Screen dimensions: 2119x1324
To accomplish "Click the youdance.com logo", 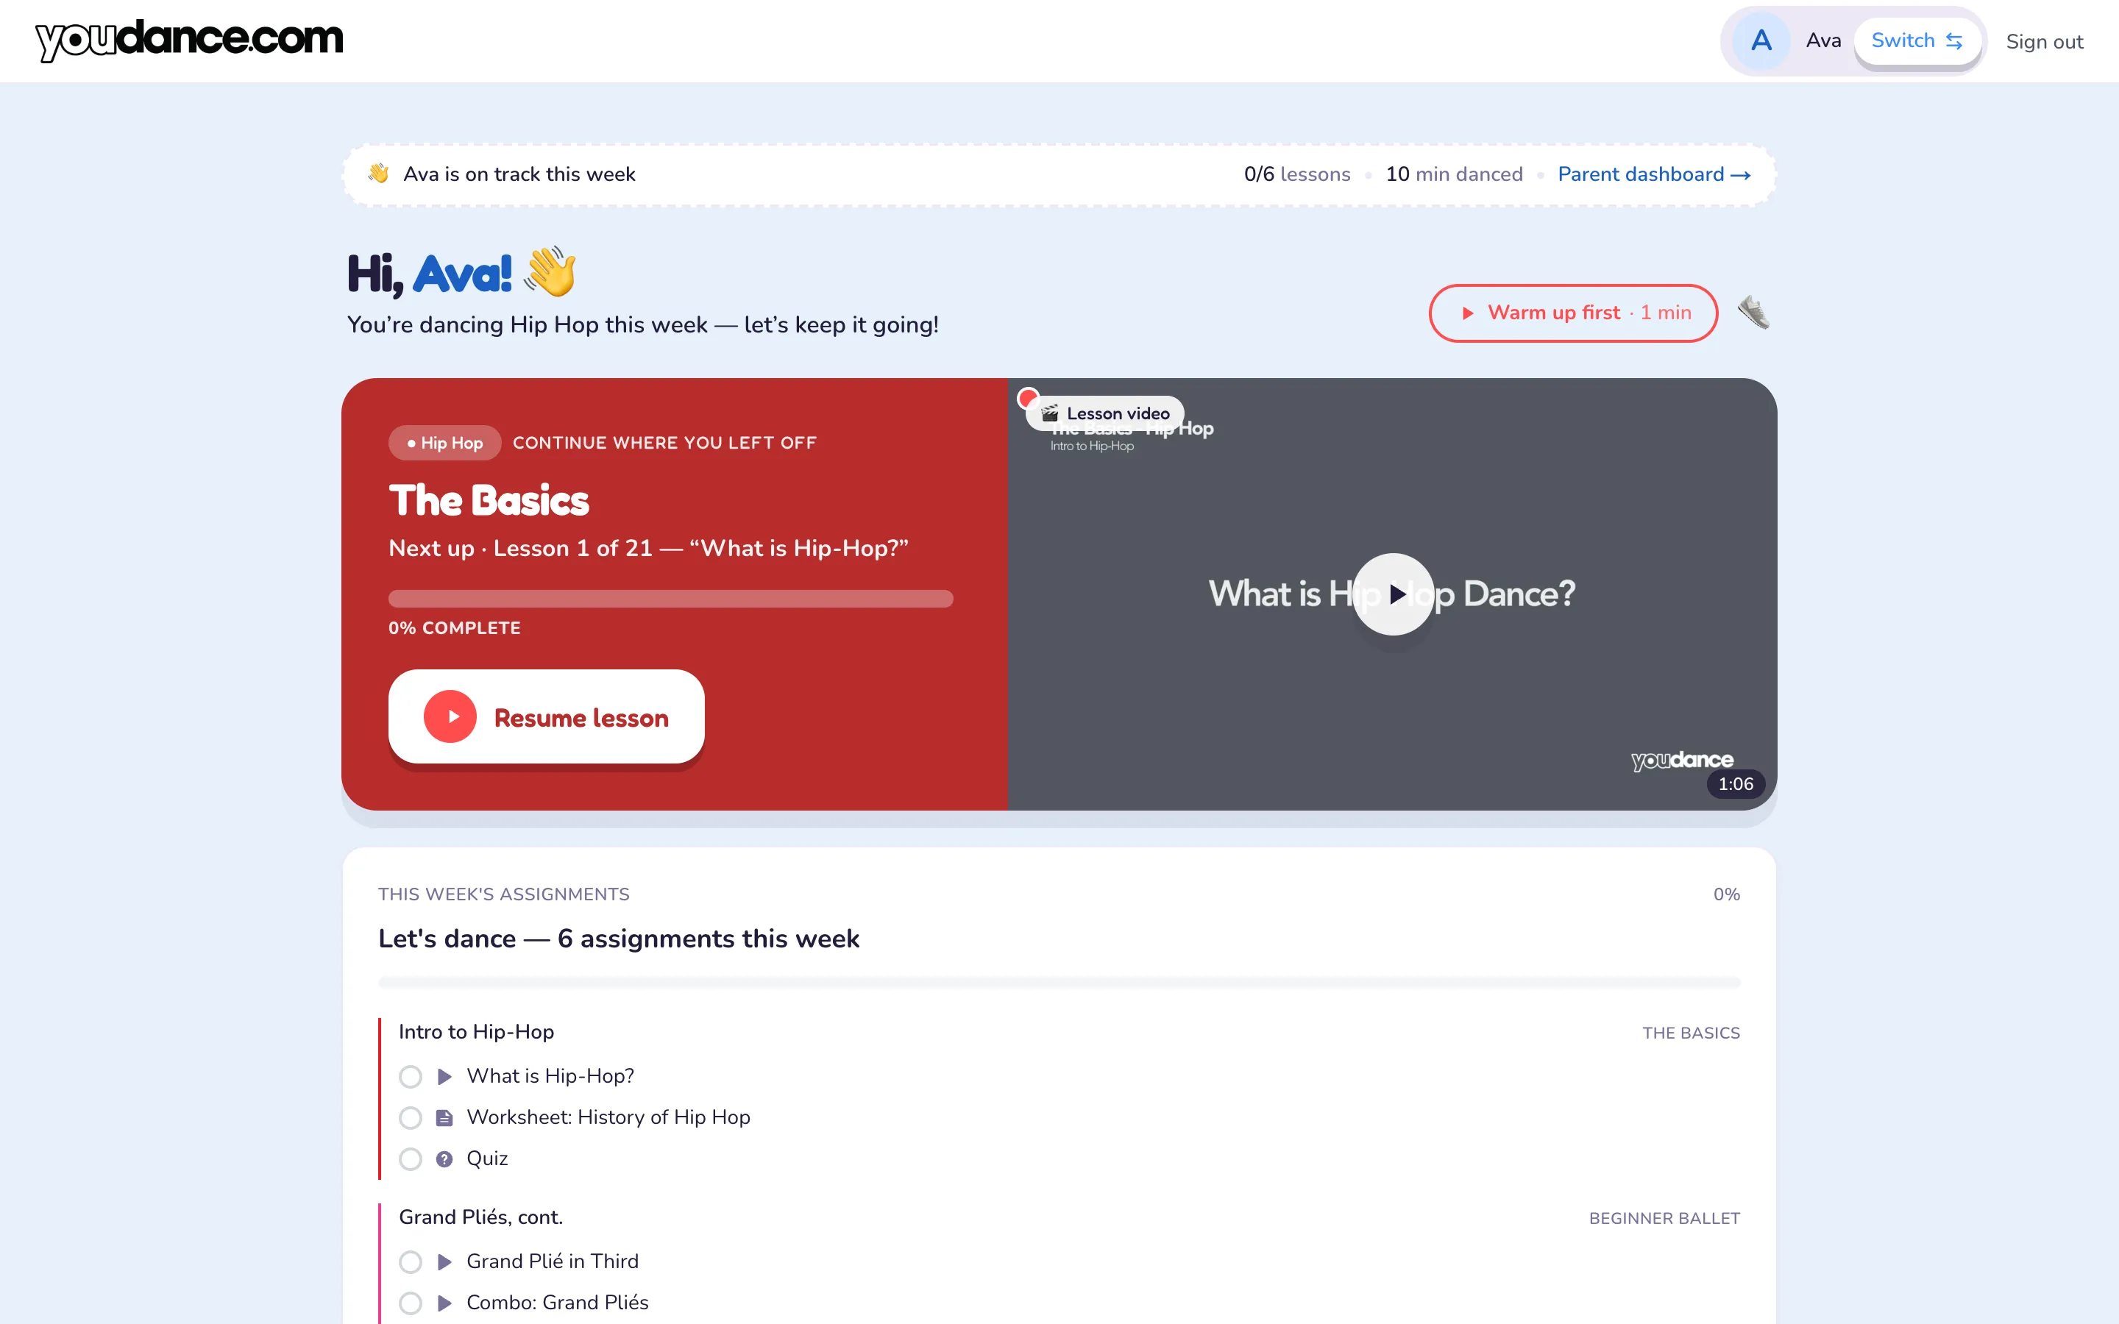I will [189, 40].
